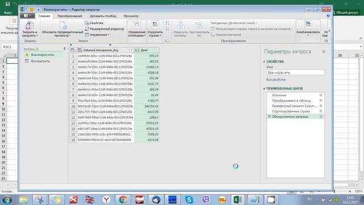Open Chrome from the taskbar
Screen dimensions: 364x205
(123, 199)
